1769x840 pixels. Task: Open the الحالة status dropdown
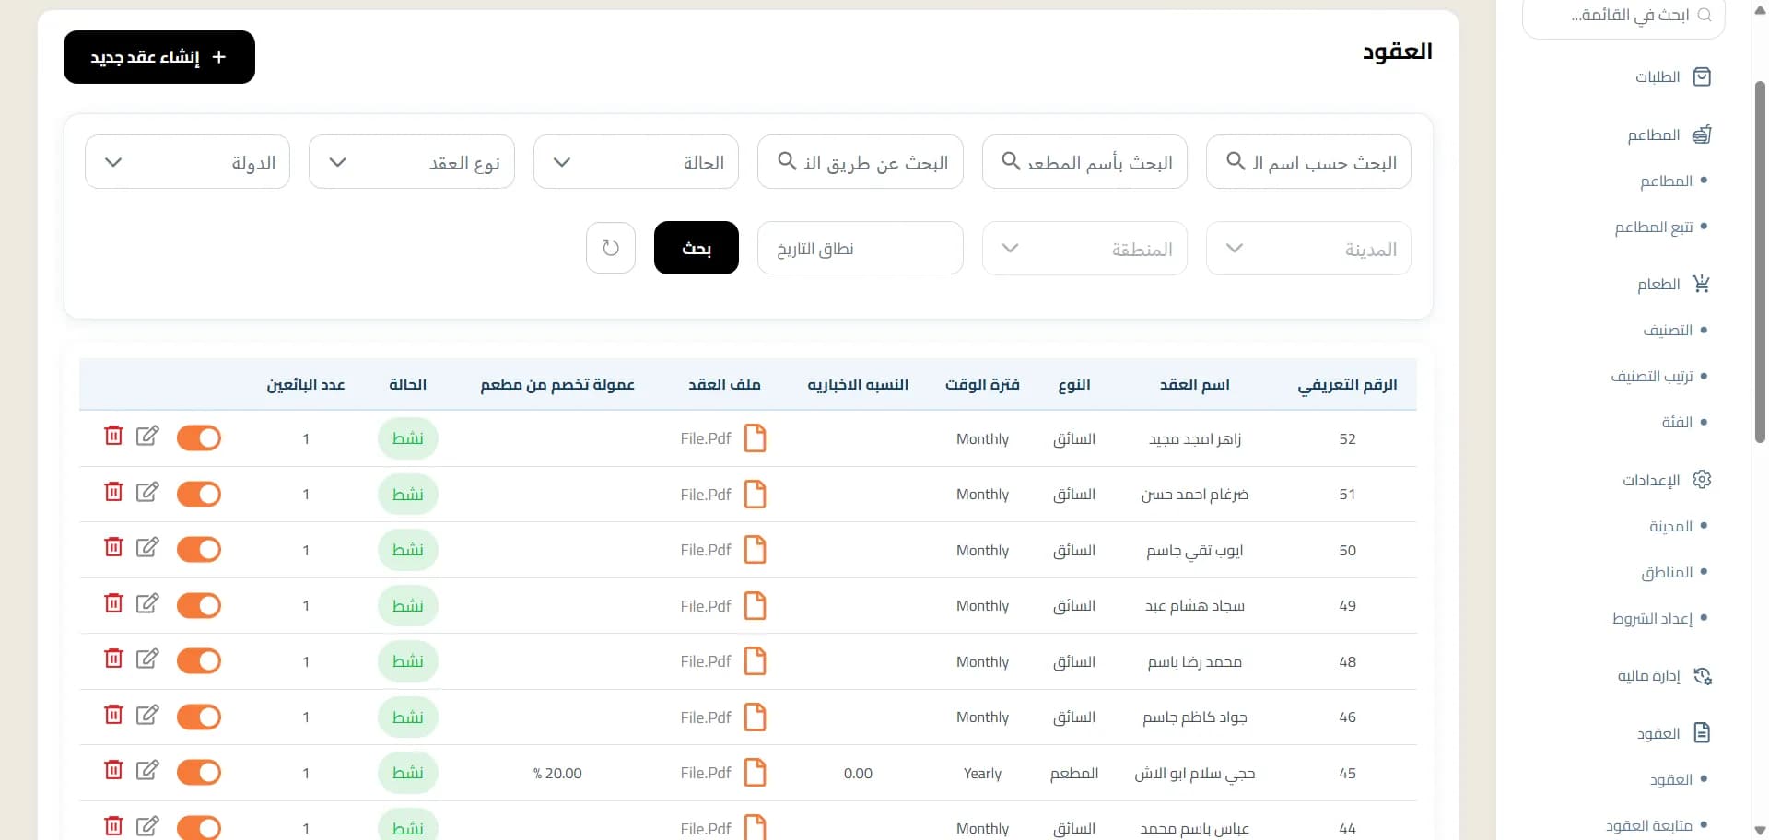click(x=636, y=162)
